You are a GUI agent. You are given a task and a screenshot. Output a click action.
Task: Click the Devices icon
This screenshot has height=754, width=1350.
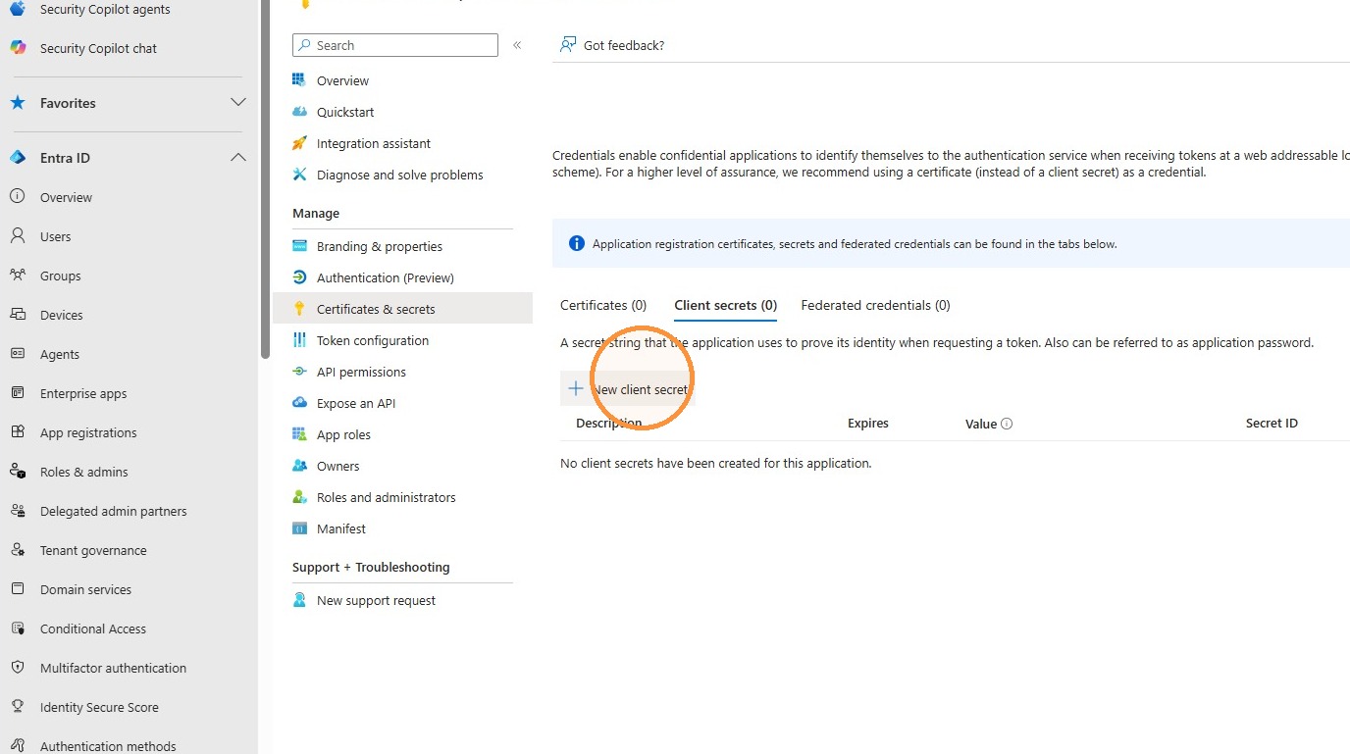[18, 315]
